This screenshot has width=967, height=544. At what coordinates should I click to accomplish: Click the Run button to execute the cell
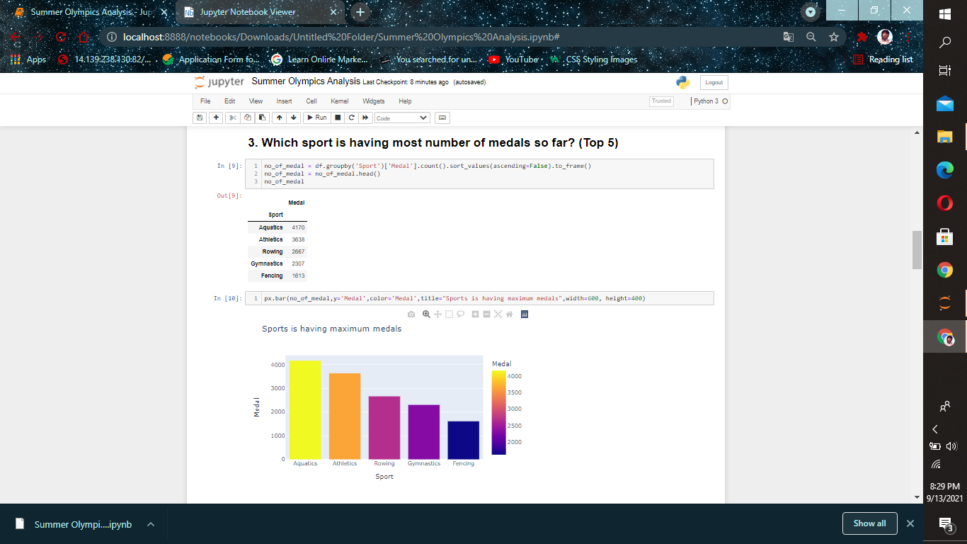317,117
